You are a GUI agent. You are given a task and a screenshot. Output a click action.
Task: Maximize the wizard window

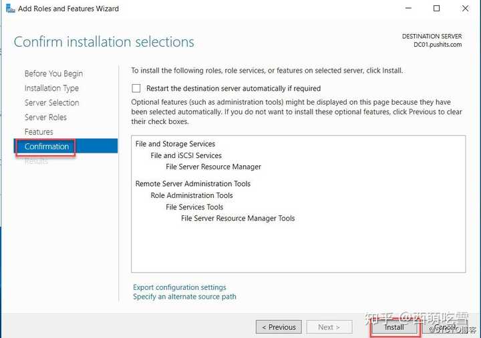(x=436, y=8)
